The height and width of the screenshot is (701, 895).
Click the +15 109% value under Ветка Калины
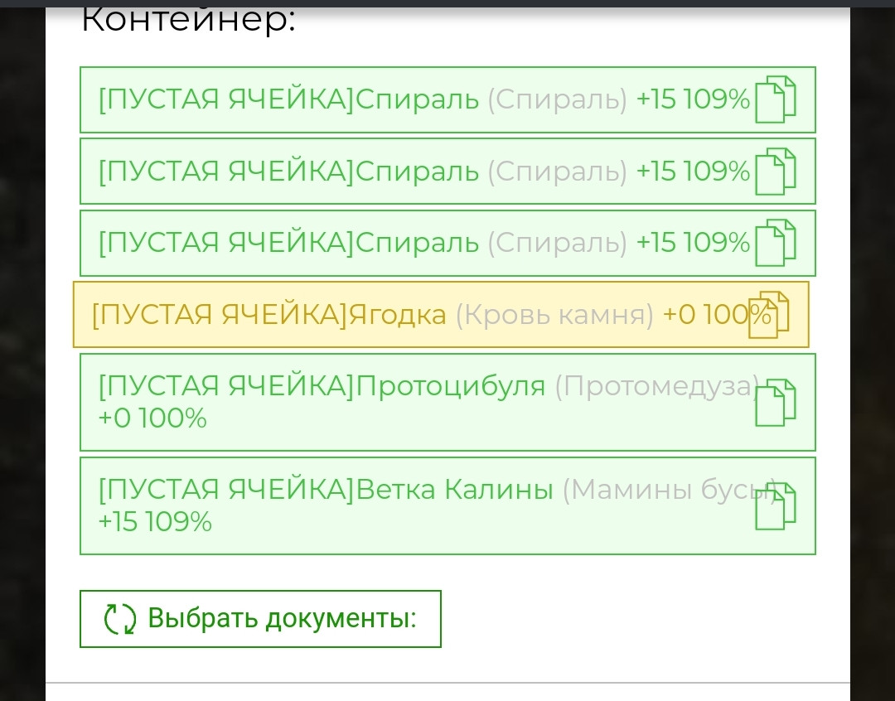[155, 522]
